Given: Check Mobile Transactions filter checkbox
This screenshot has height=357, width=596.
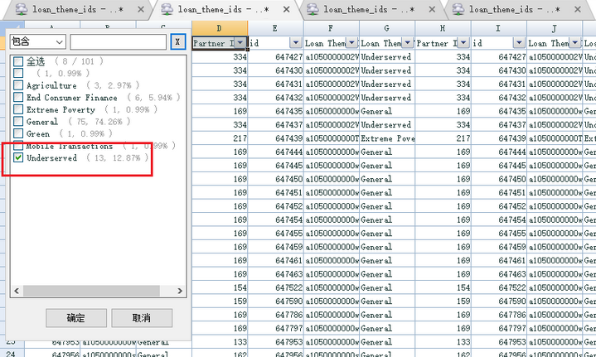Looking at the screenshot, I should pos(18,146).
